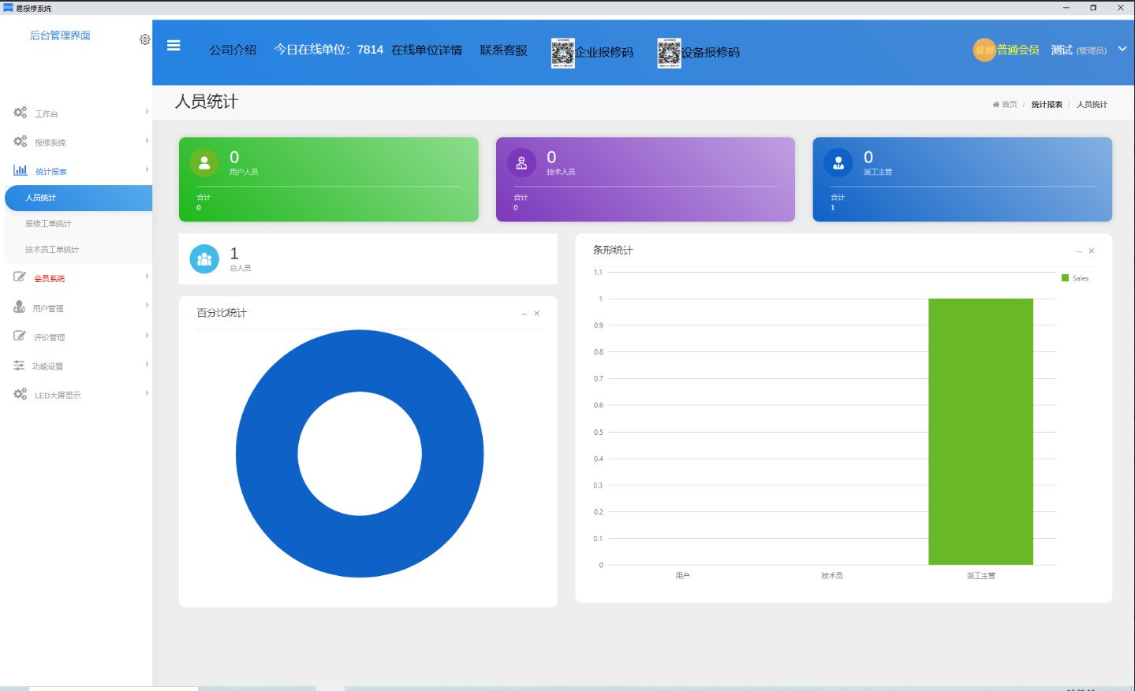The image size is (1135, 691).
Task: Collapse the 百分比统计 panel
Action: point(524,314)
